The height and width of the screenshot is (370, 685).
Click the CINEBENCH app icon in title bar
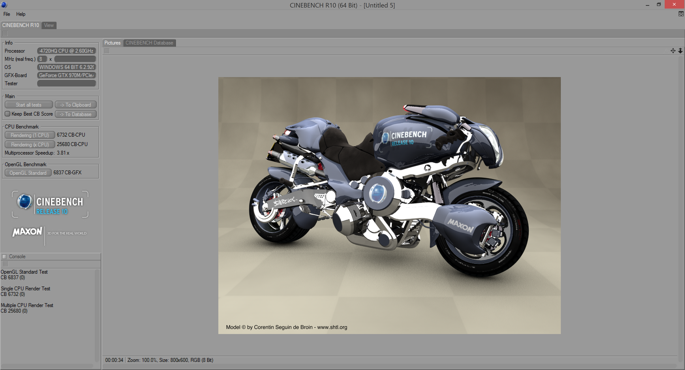click(4, 5)
